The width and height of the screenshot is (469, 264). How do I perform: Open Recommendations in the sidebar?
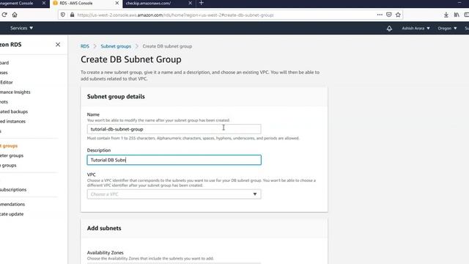12,205
